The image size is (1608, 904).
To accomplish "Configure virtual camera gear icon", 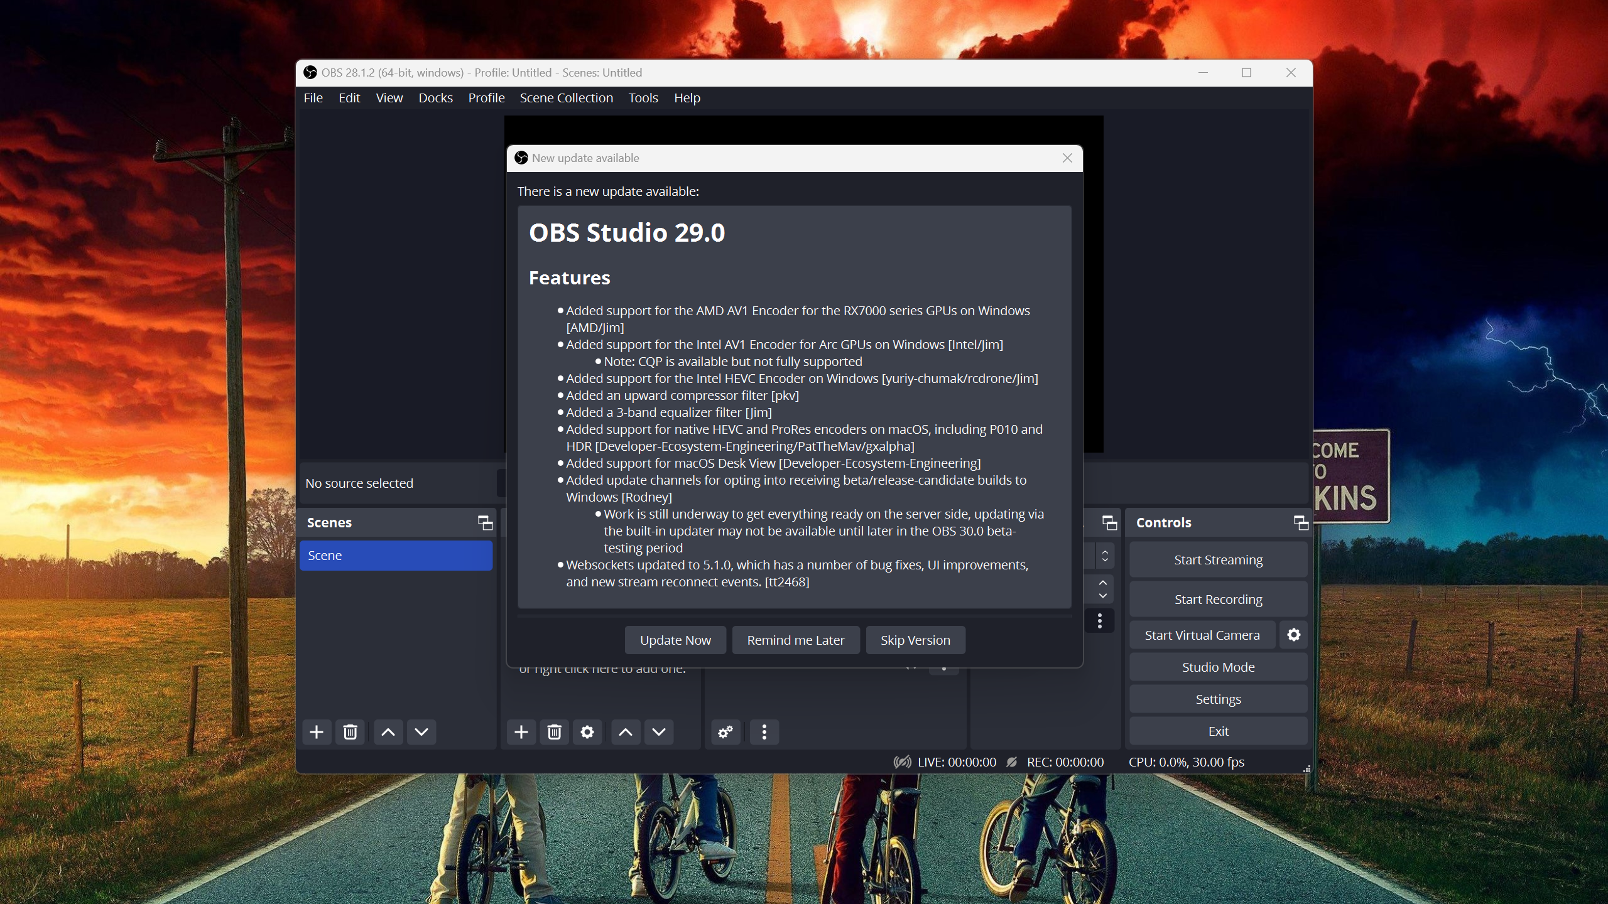I will click(x=1293, y=635).
